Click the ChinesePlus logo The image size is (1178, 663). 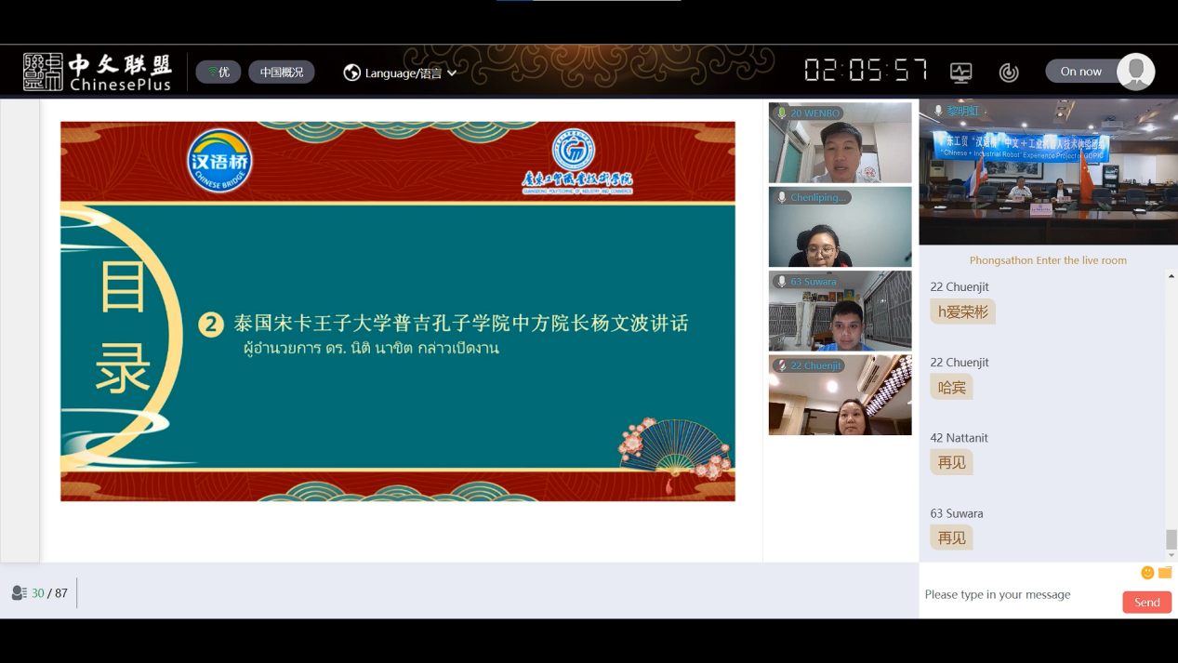[x=98, y=72]
